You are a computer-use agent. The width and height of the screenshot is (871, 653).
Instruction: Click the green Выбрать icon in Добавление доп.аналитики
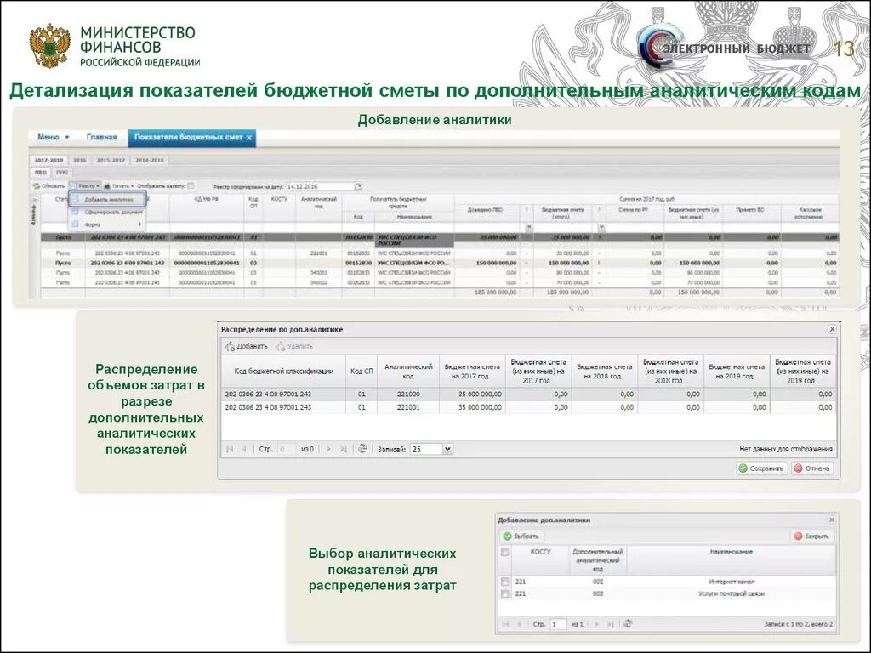click(508, 536)
